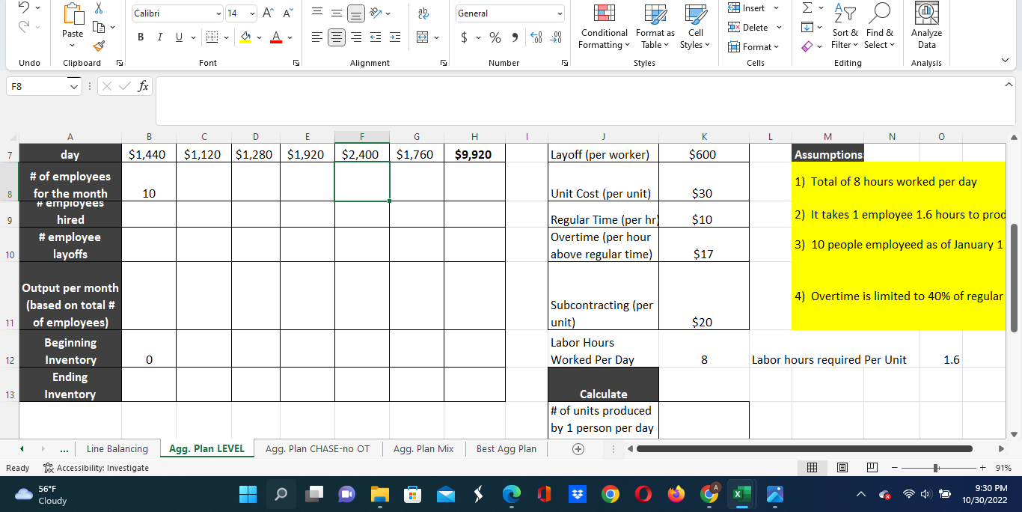Apply Accounting dollar number format
Viewport: 1022px width, 512px height.
pos(465,37)
